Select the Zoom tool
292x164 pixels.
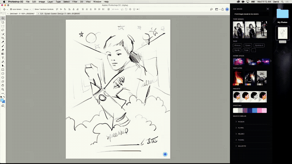(3, 89)
